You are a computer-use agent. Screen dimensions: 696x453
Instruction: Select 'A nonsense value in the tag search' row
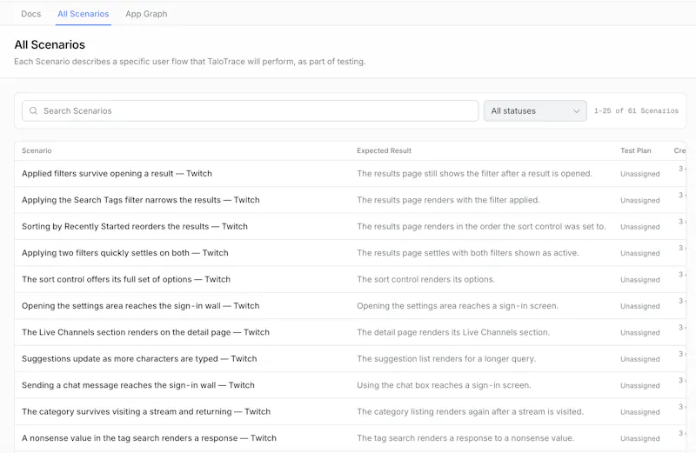pos(350,438)
